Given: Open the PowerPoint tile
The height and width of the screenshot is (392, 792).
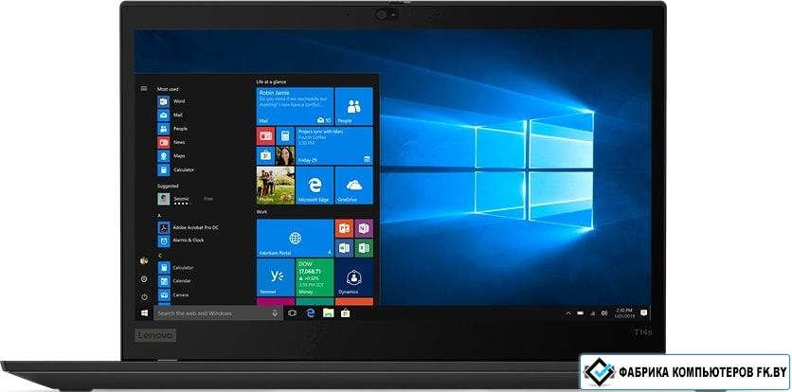Looking at the screenshot, I should (345, 228).
